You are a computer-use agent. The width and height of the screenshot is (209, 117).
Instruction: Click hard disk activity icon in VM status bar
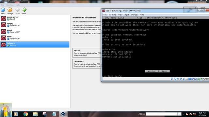point(172,79)
